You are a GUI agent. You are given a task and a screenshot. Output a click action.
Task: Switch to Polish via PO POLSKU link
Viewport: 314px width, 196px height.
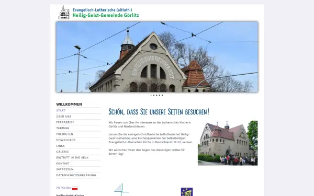[64, 188]
